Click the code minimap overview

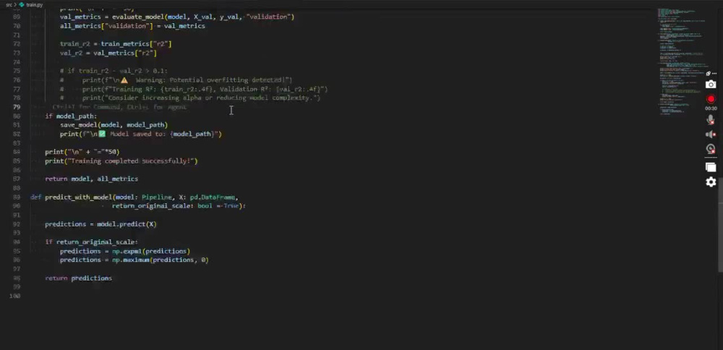[682, 60]
